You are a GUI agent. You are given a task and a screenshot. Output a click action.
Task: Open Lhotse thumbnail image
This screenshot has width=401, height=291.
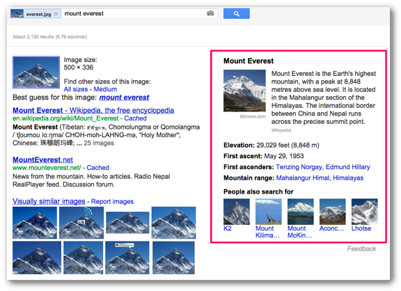tap(364, 212)
